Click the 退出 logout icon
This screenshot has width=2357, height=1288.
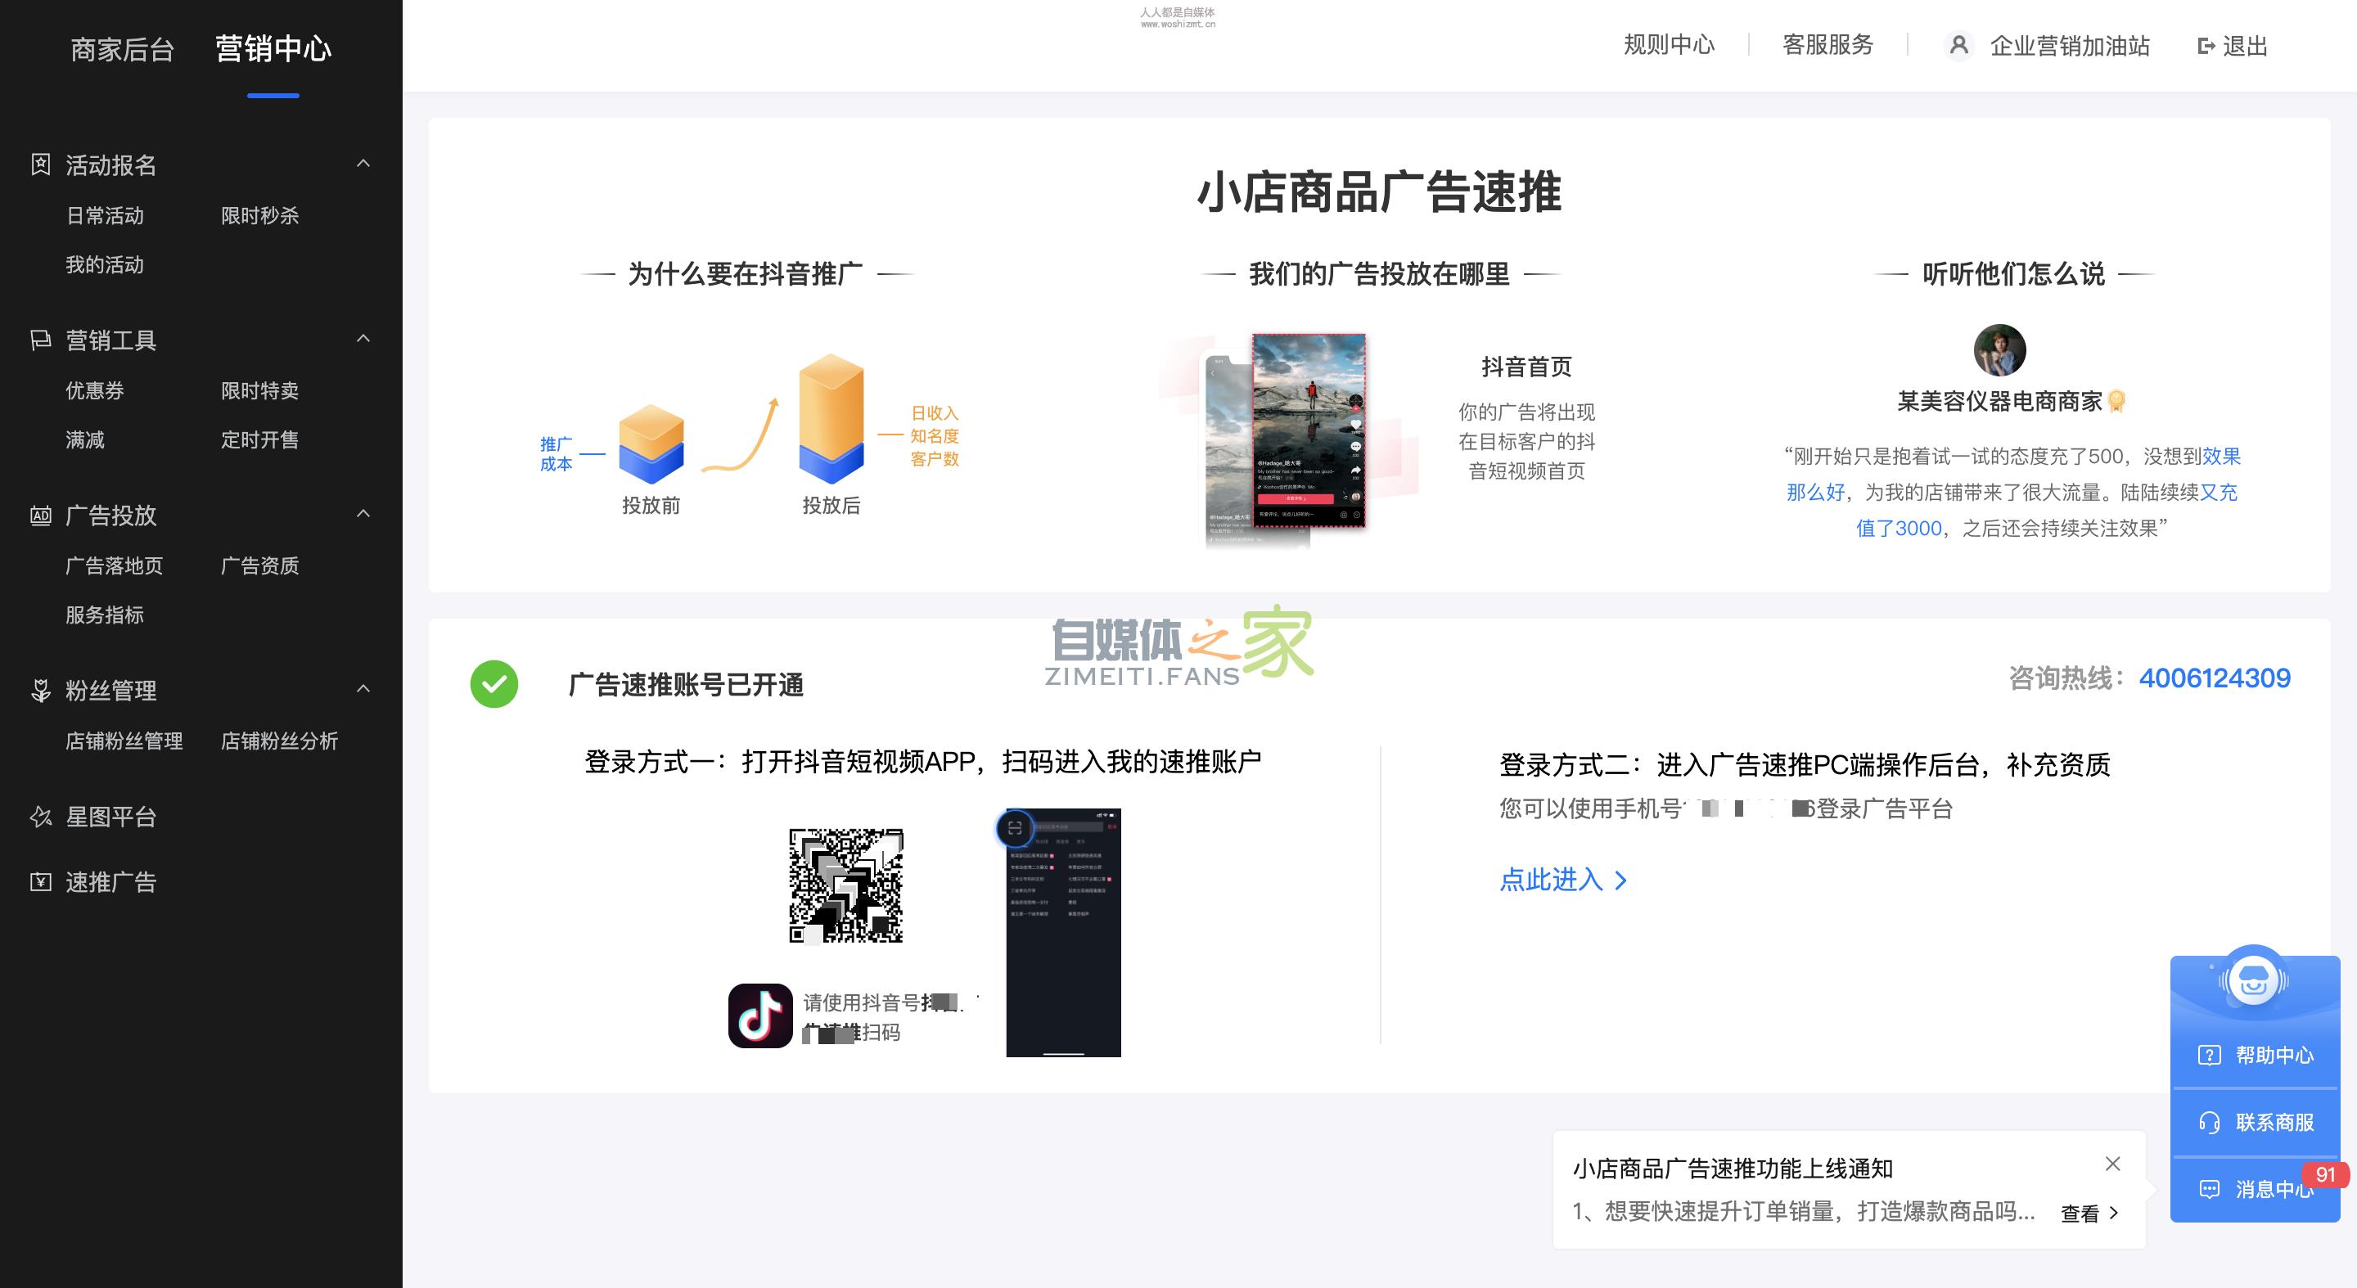(2205, 46)
